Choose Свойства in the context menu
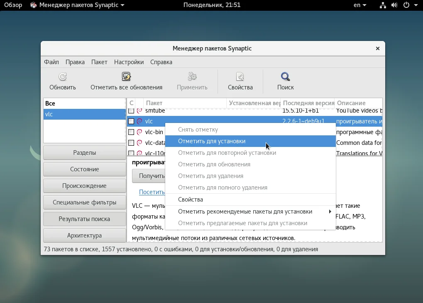The height and width of the screenshot is (303, 423). click(x=250, y=200)
